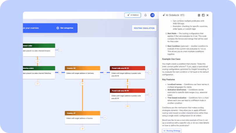Select the Amazon order node
Image resolution: width=236 pixels, height=133 pixels.
[x=39, y=50]
